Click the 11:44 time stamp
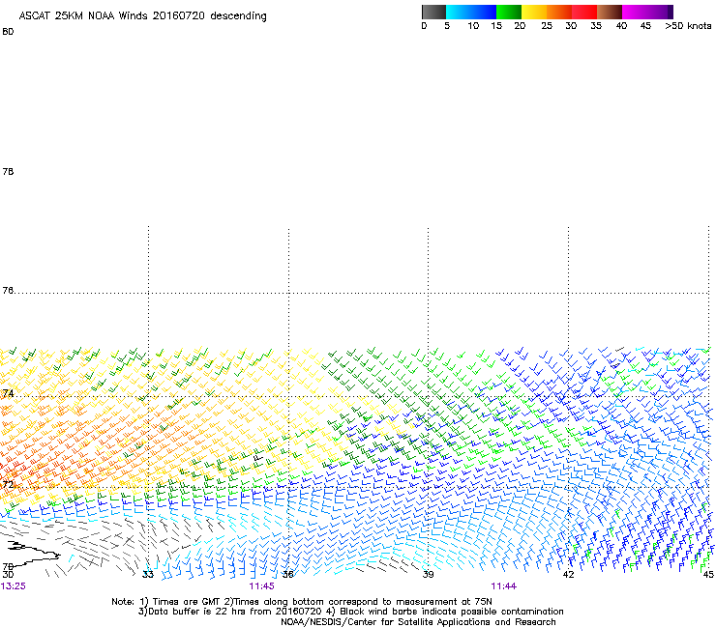 [504, 586]
